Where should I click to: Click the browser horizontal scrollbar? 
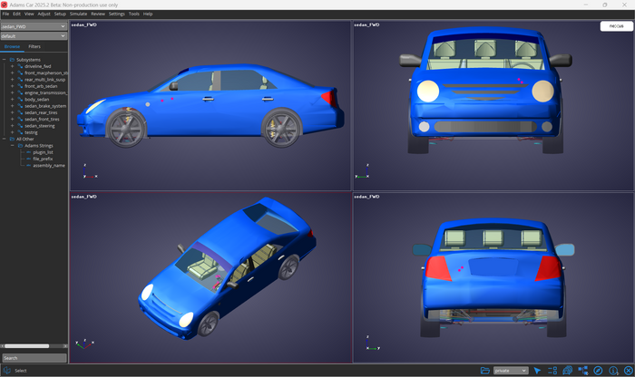(27, 345)
